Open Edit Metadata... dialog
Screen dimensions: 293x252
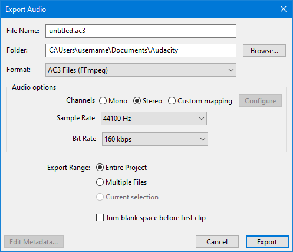tap(34, 241)
